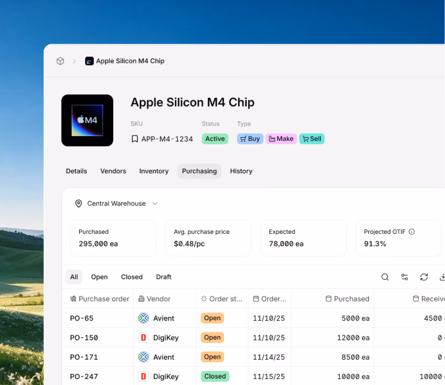Viewport: 445px width, 385px height.
Task: Click the Make type tag
Action: 281,139
